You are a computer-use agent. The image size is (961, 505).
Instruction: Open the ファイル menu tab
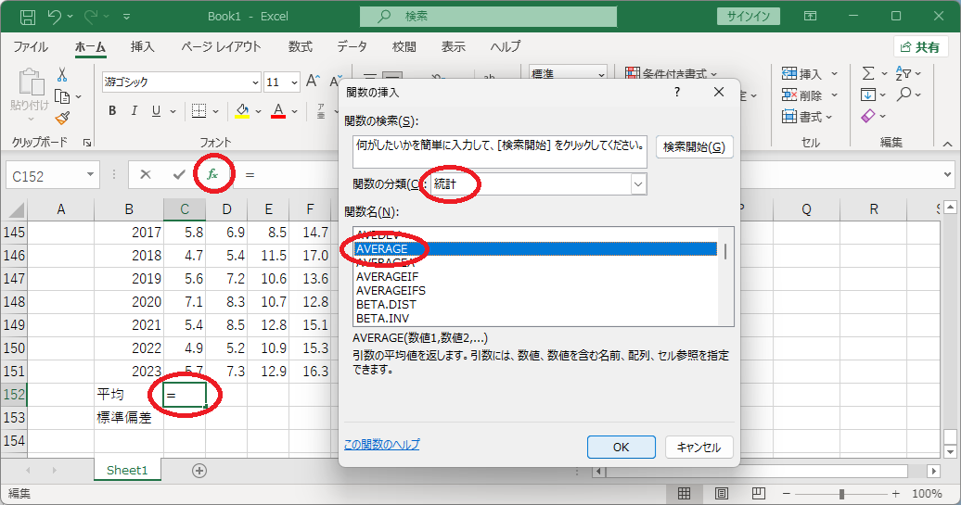[31, 47]
